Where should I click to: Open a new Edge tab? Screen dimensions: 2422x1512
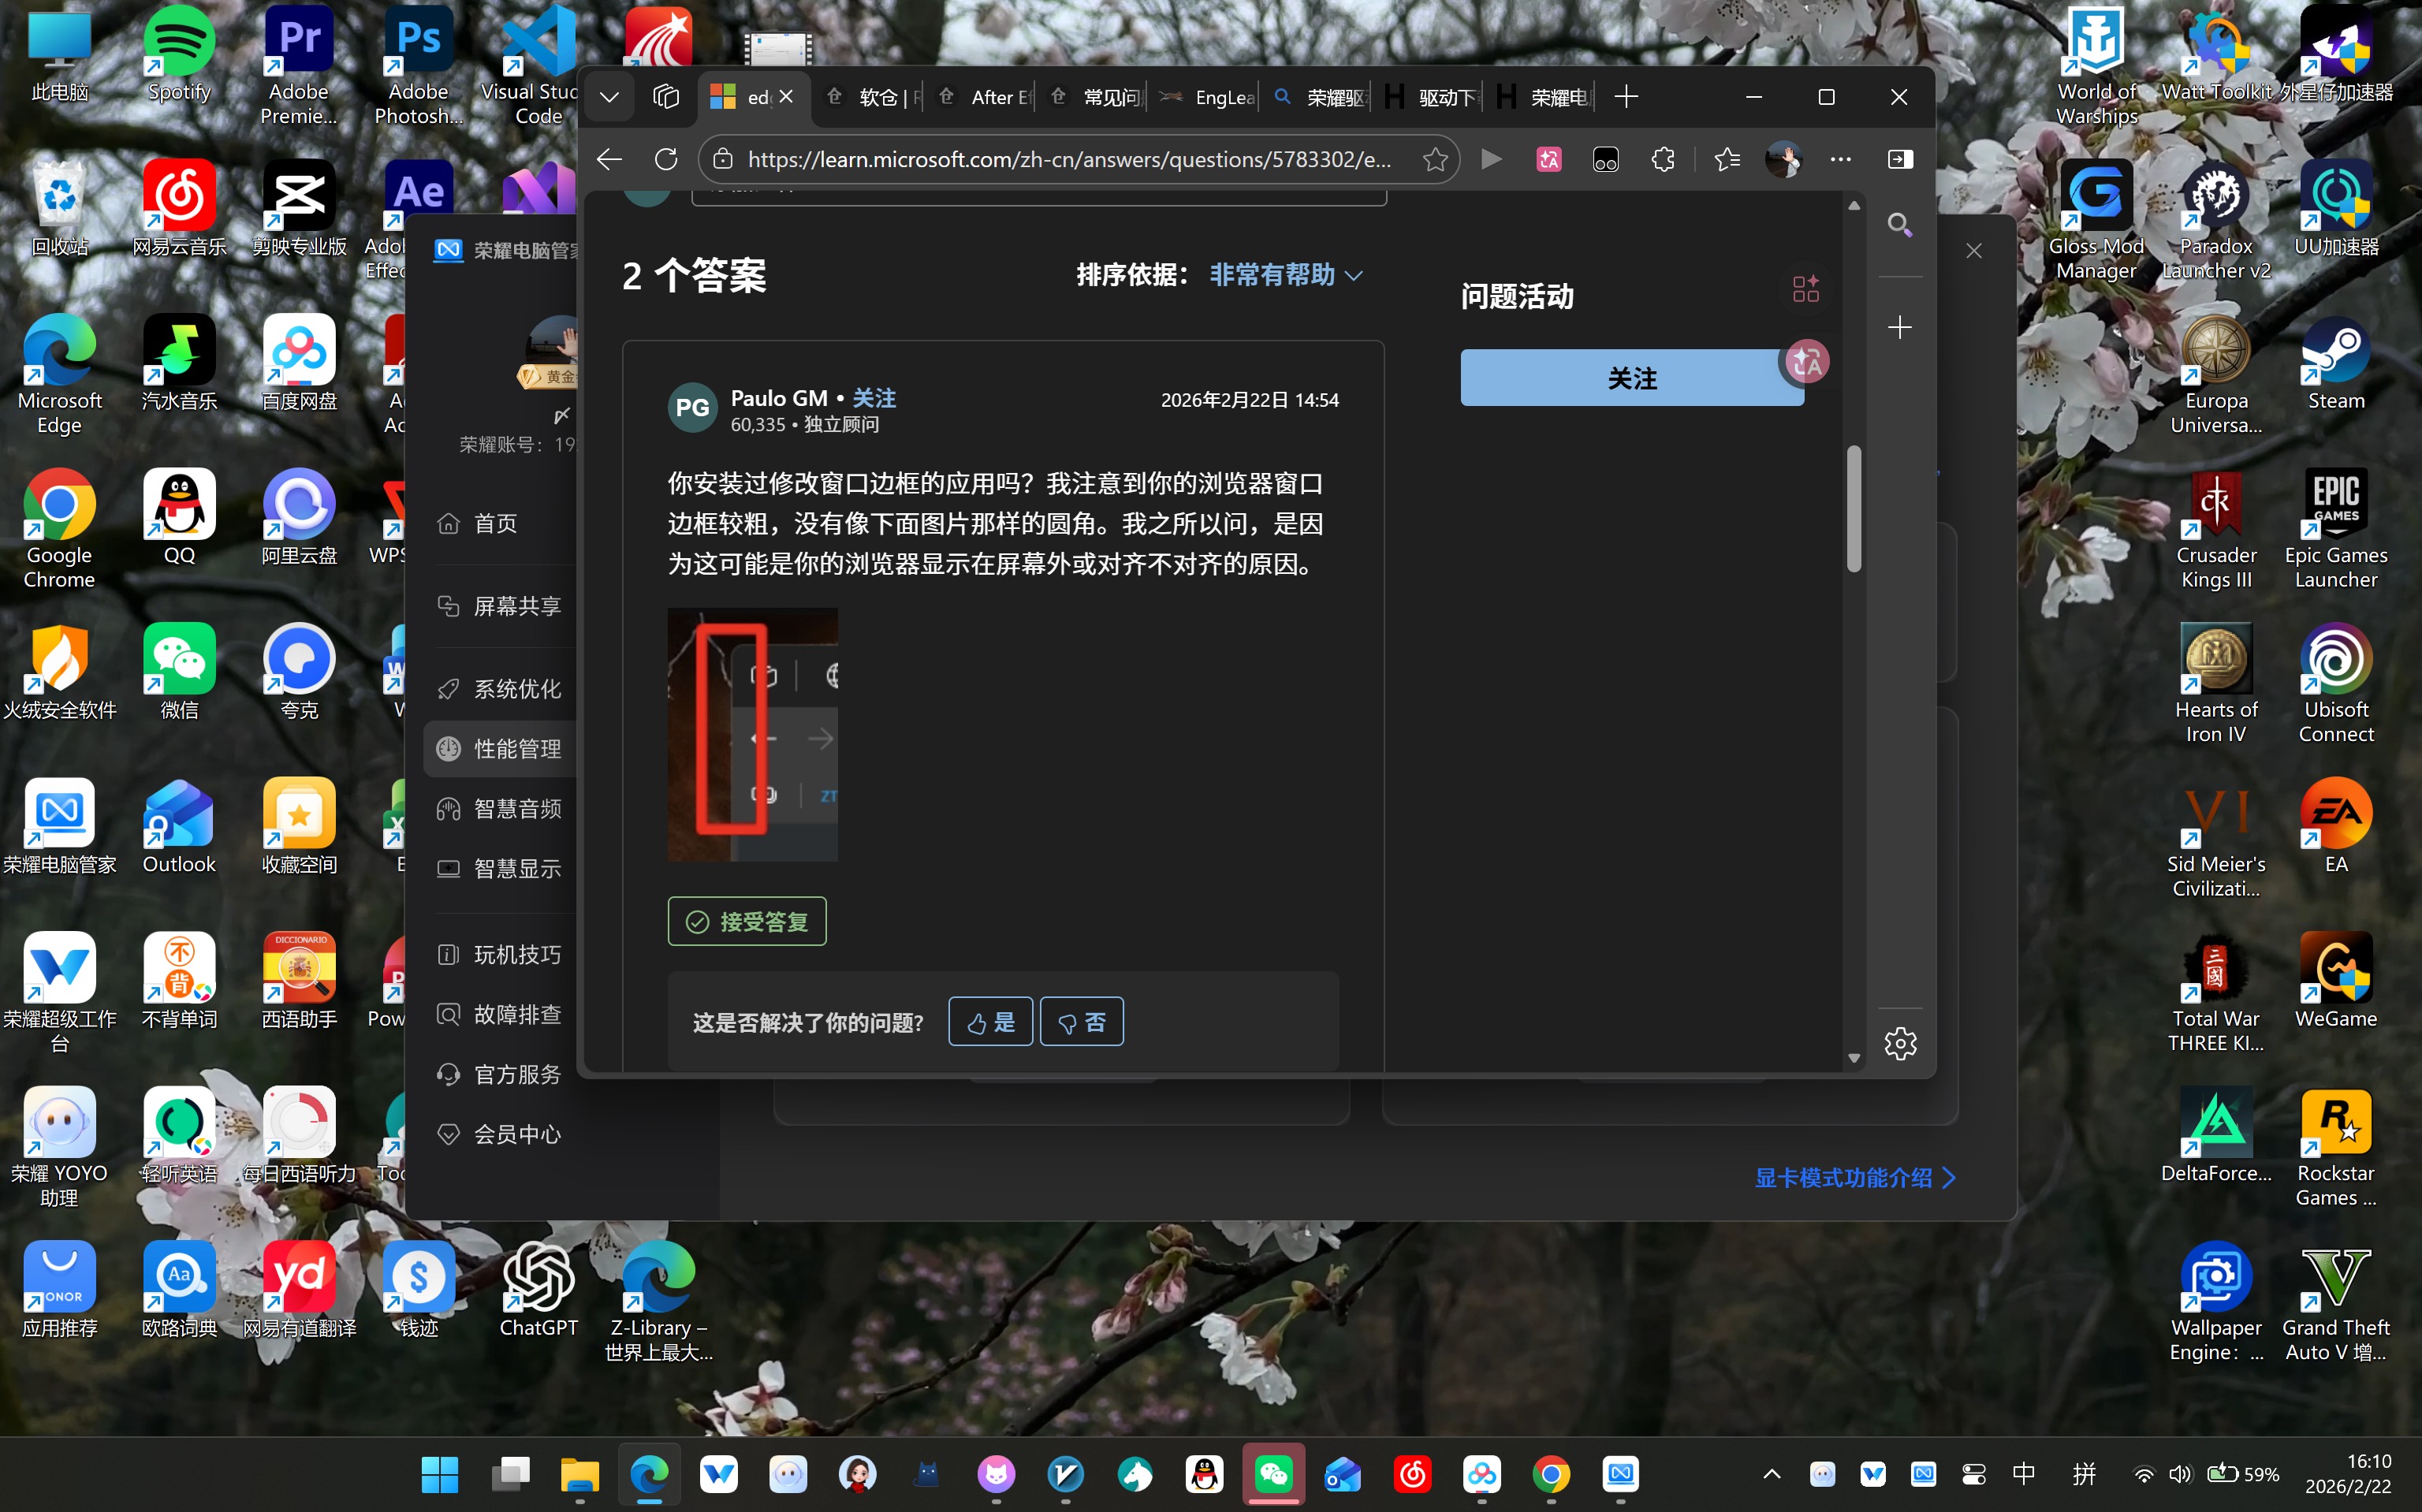[x=1626, y=97]
